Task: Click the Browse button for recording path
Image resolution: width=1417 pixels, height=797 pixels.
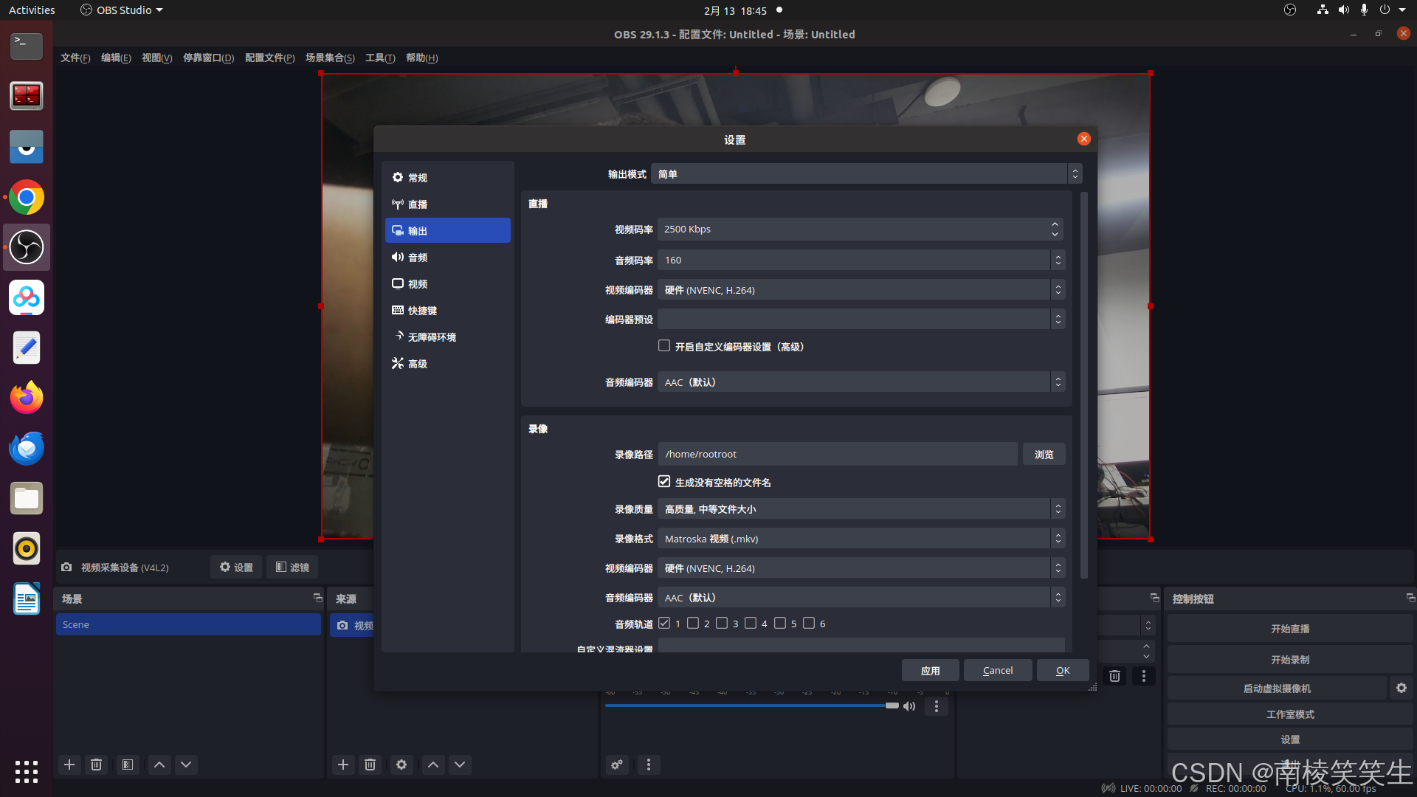Action: tap(1044, 455)
